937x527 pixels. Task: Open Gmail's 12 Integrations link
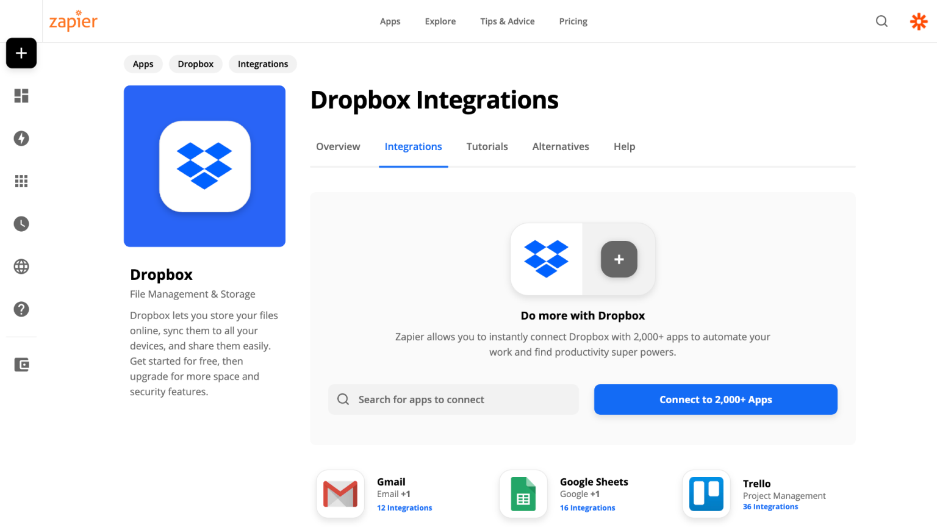pos(404,507)
